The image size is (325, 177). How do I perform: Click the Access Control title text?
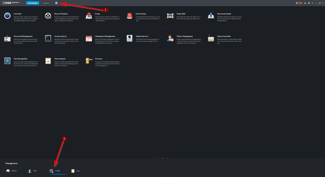tap(60, 36)
